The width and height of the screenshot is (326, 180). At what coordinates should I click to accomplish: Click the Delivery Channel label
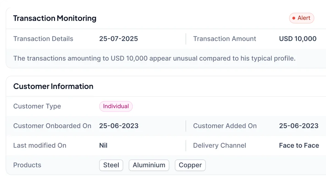[220, 146]
